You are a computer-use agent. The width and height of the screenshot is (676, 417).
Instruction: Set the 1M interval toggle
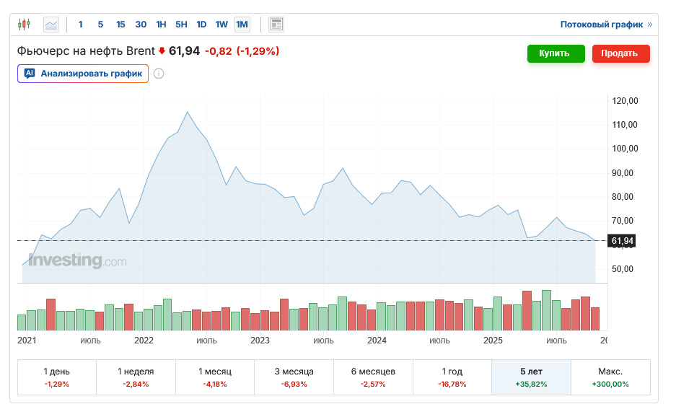242,25
